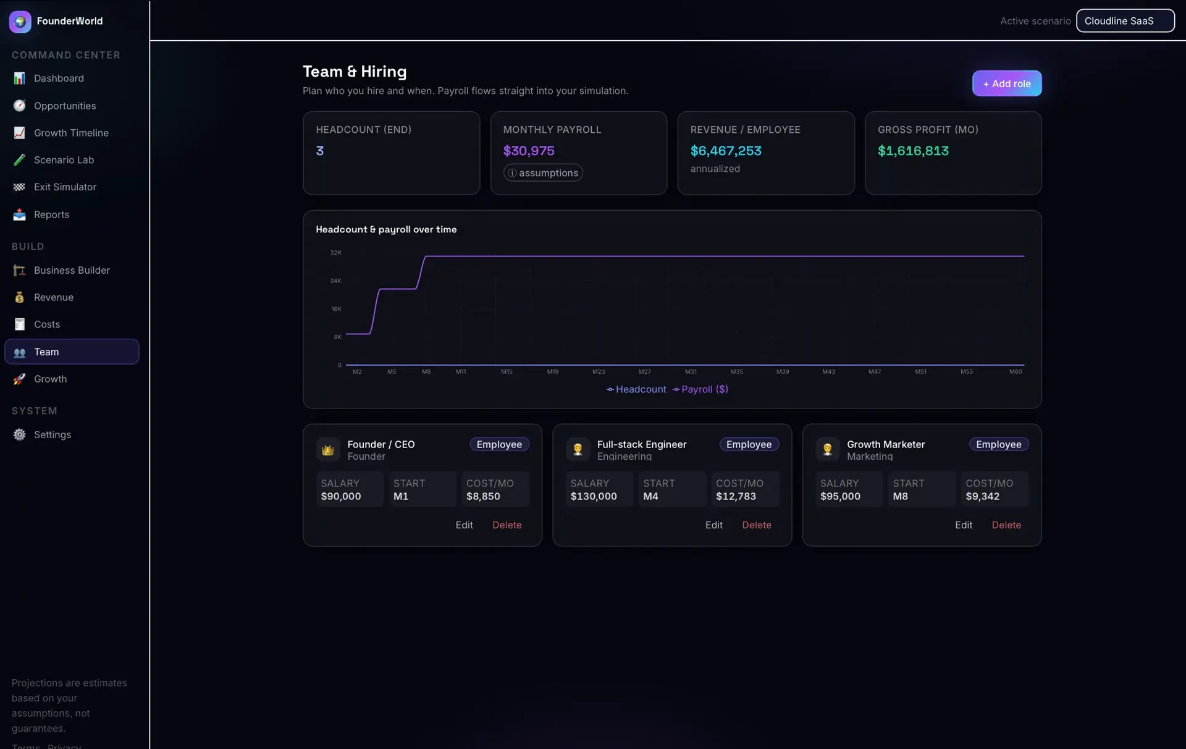Click the Growth Marketer avatar icon
This screenshot has width=1186, height=749.
828,450
